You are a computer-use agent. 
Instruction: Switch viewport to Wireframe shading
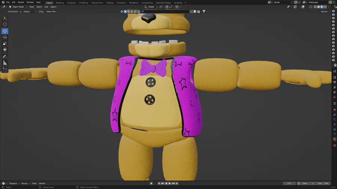(x=315, y=7)
